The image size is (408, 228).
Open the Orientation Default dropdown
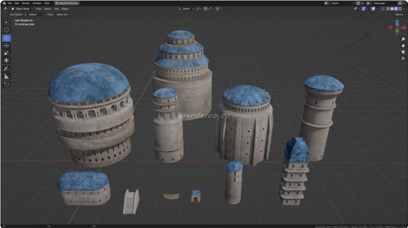pos(34,15)
